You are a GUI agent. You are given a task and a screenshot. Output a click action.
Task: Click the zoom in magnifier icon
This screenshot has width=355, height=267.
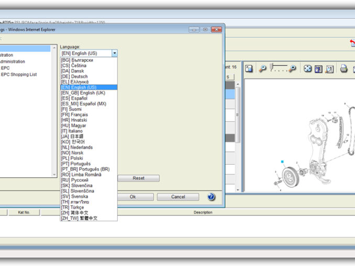(x=292, y=69)
